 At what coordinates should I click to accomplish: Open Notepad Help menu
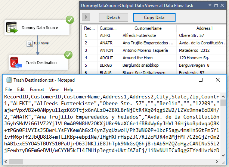tap(68, 89)
